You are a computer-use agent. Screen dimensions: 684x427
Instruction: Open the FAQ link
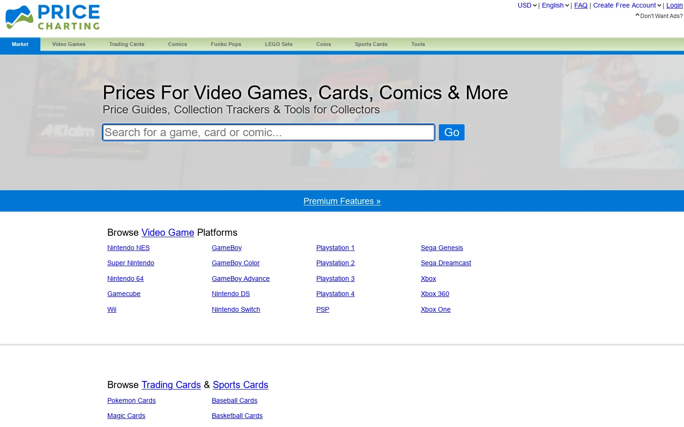coord(581,5)
